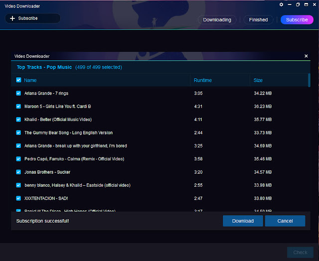Viewport: 319px width, 261px height.
Task: Click size value 36.23 MB
Action: [x=263, y=106]
